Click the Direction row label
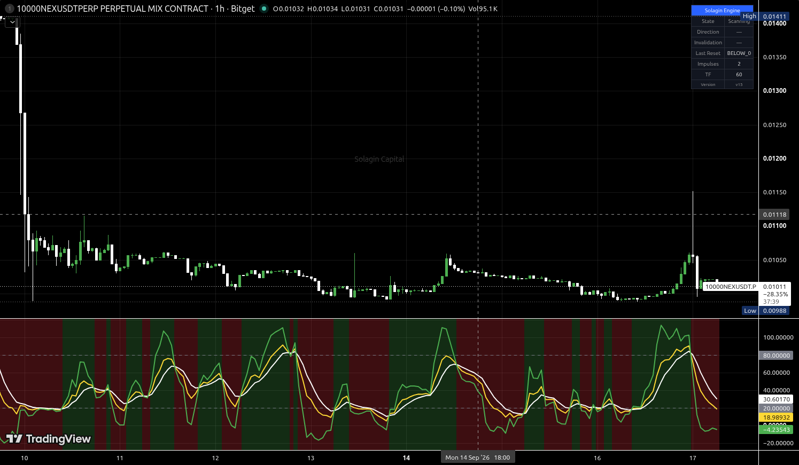This screenshot has height=465, width=799. pyautogui.click(x=708, y=32)
